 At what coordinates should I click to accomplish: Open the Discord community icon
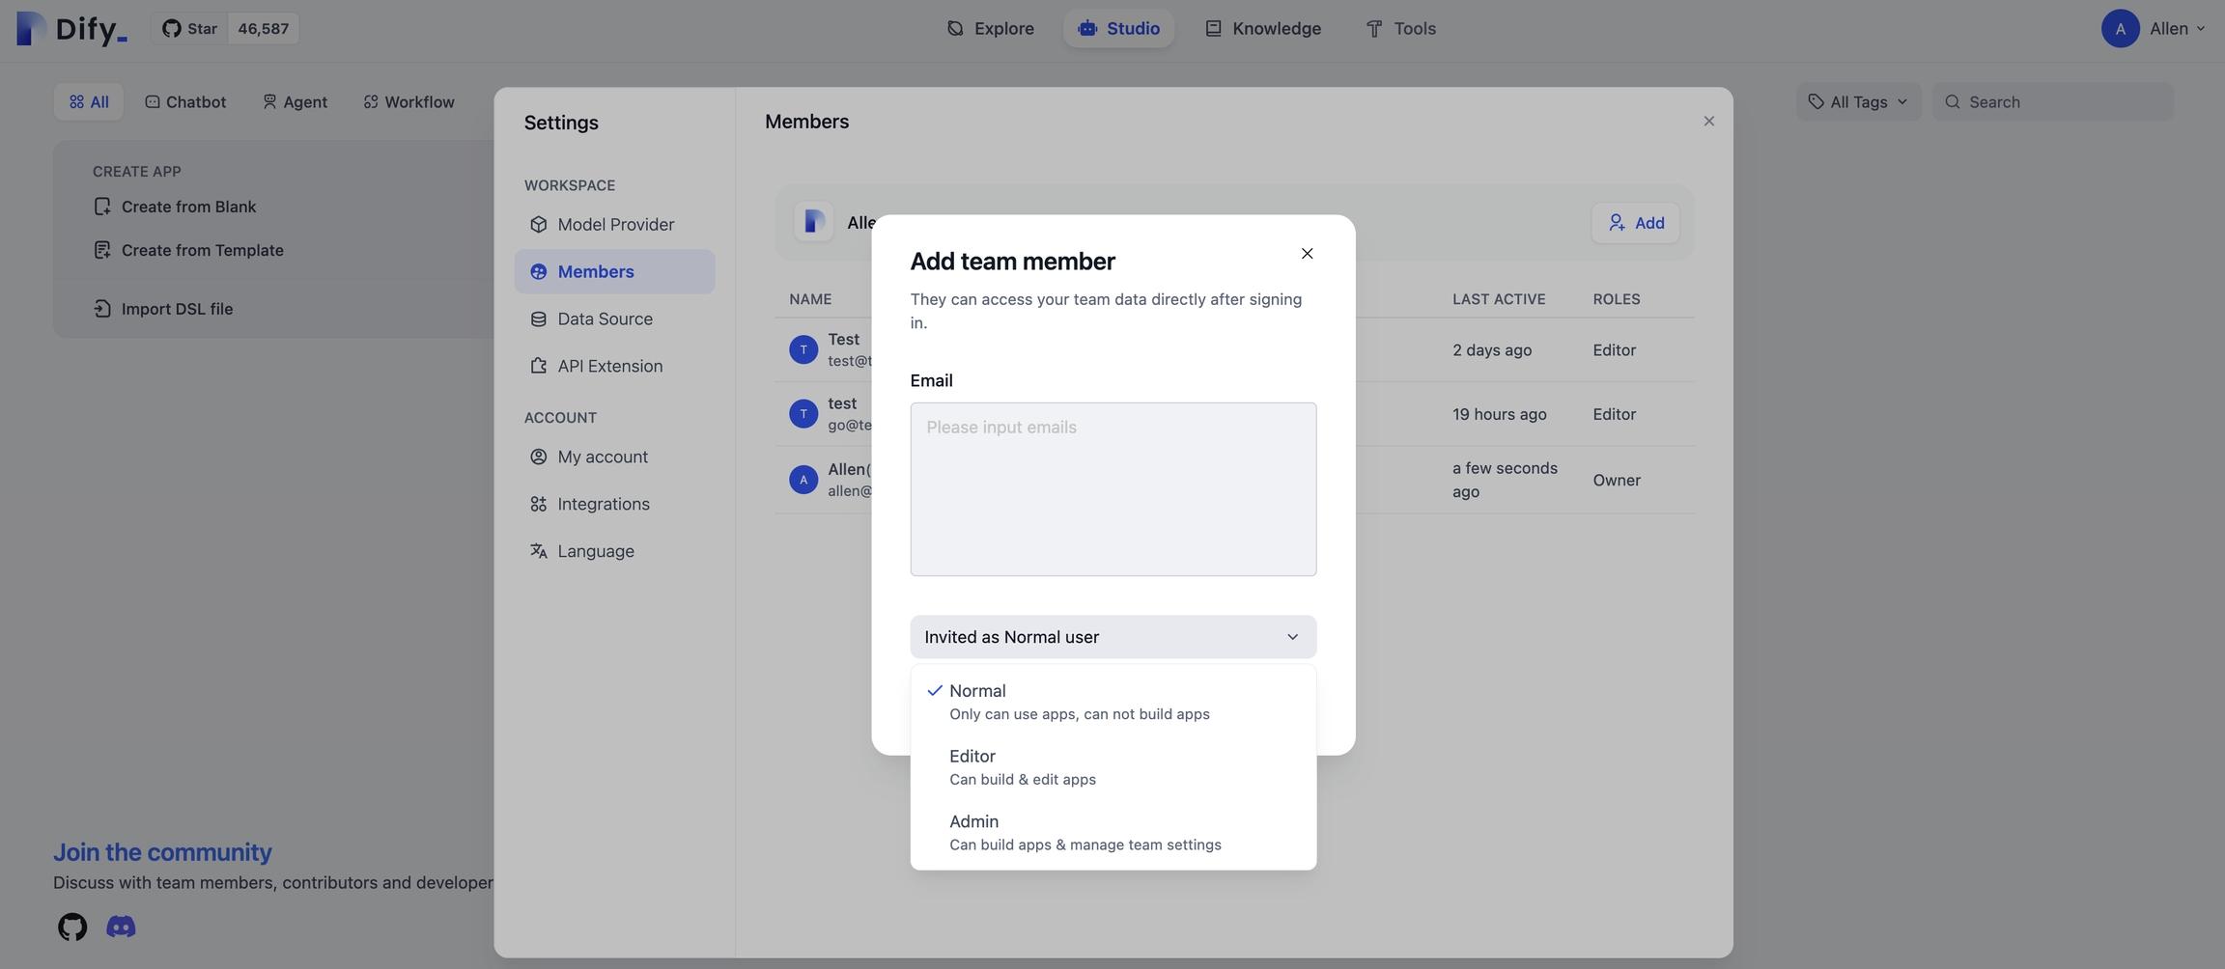121,927
